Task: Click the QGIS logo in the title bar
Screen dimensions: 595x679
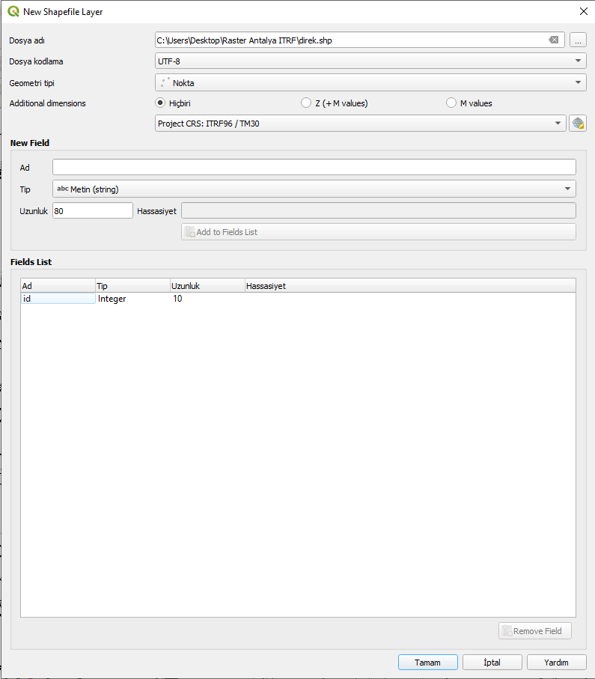Action: click(13, 12)
